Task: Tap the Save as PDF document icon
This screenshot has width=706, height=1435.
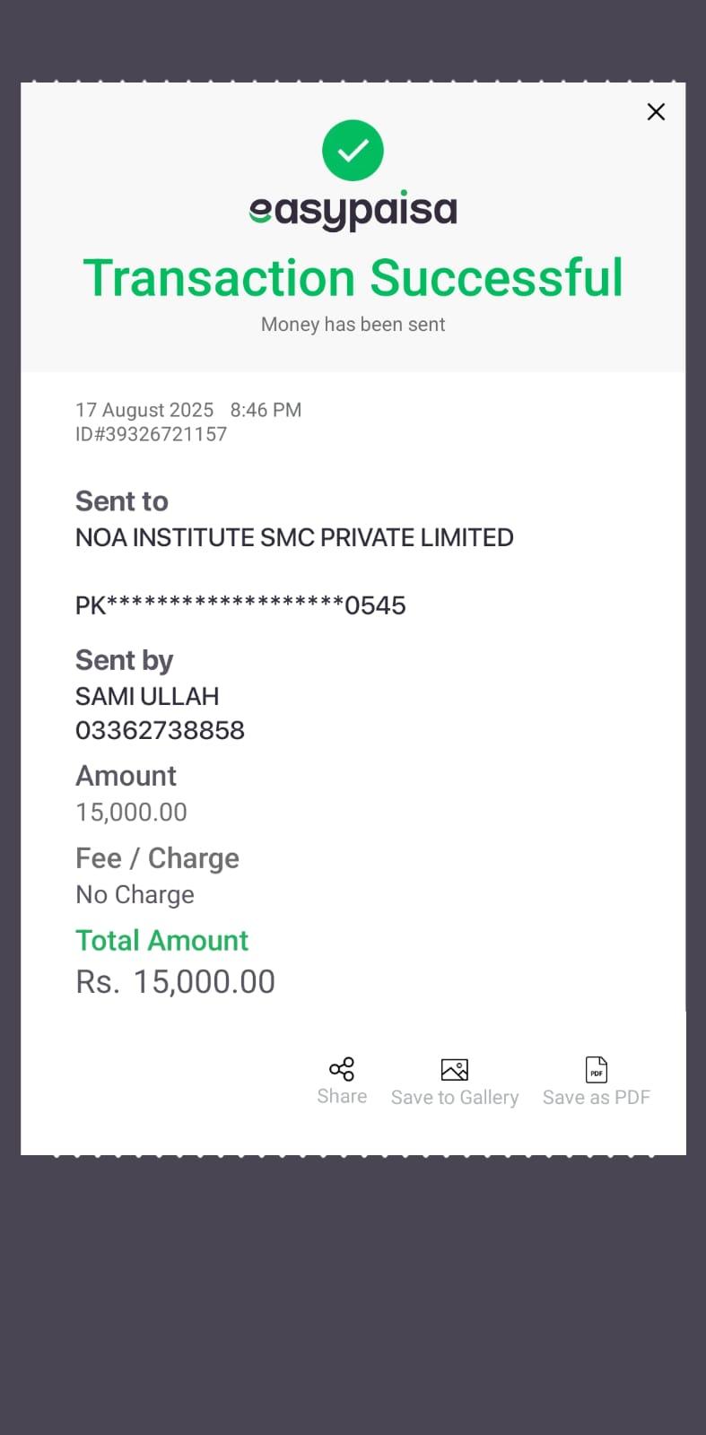Action: click(x=597, y=1069)
